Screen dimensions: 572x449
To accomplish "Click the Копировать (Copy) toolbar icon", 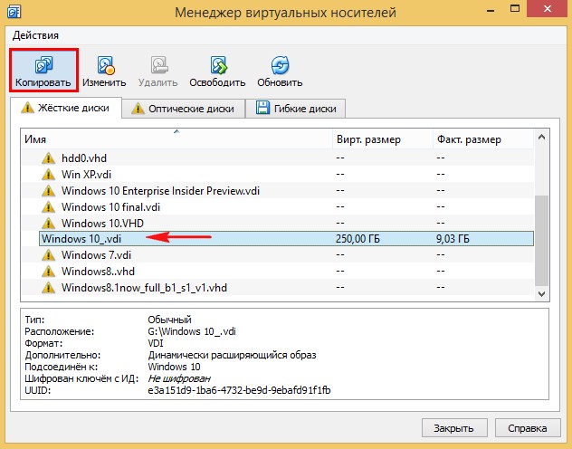I will [x=44, y=65].
